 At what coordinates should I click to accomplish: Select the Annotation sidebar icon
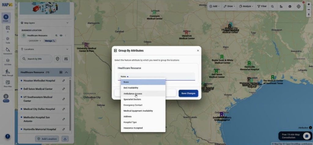[x=8, y=51]
